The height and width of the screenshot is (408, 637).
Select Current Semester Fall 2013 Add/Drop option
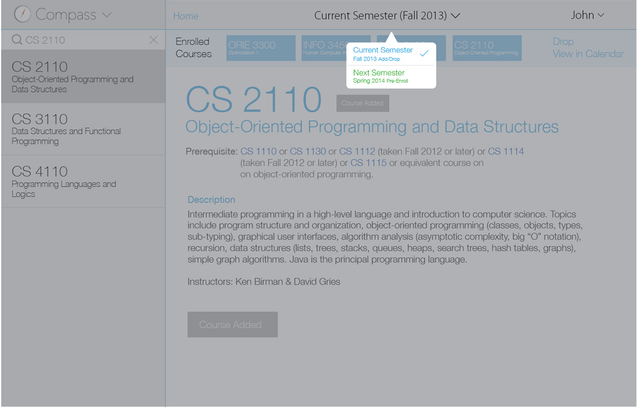391,54
